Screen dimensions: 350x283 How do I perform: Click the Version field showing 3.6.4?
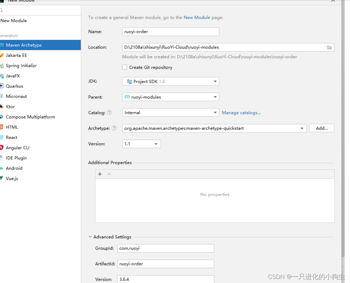[x=166, y=279]
